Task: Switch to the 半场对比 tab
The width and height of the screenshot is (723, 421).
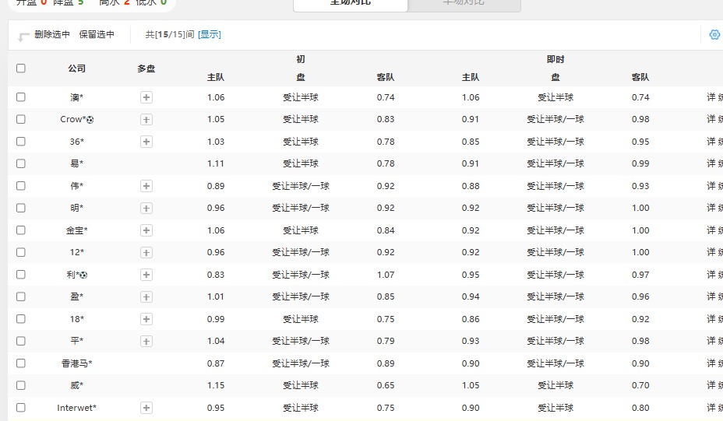Action: 464,3
